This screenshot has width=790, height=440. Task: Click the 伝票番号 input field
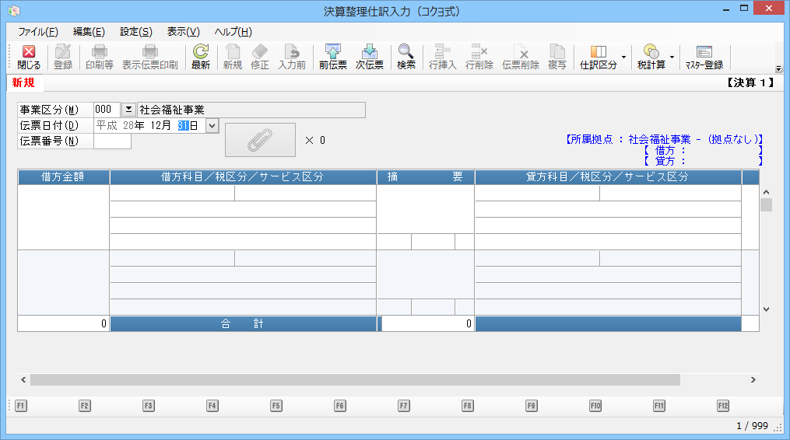112,141
